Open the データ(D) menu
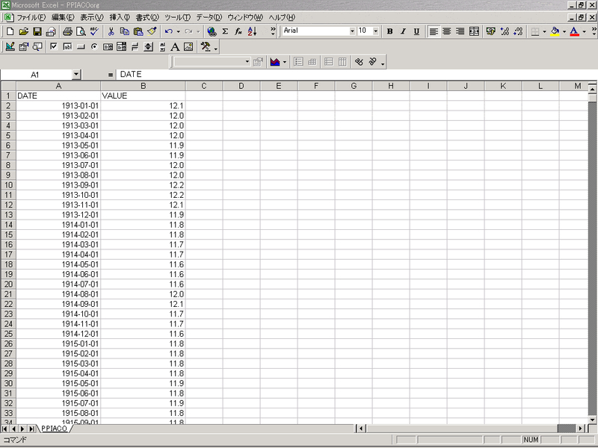This screenshot has width=598, height=448. 209,17
